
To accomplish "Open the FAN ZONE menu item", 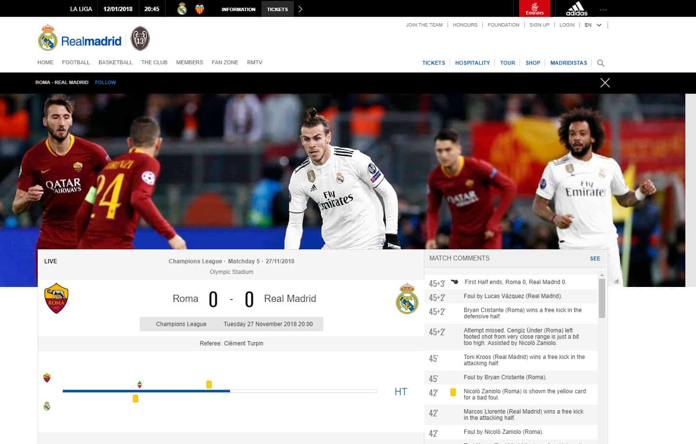I will [225, 62].
